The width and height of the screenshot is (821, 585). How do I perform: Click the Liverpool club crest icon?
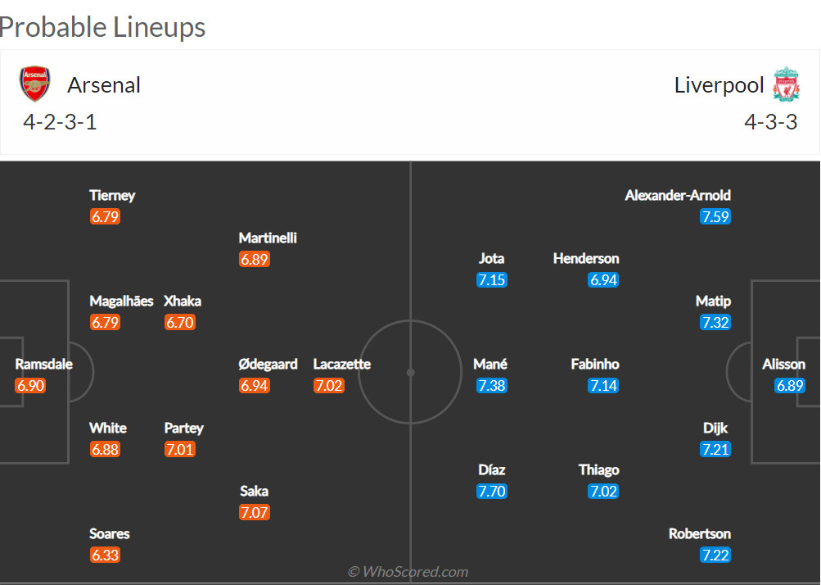point(786,84)
